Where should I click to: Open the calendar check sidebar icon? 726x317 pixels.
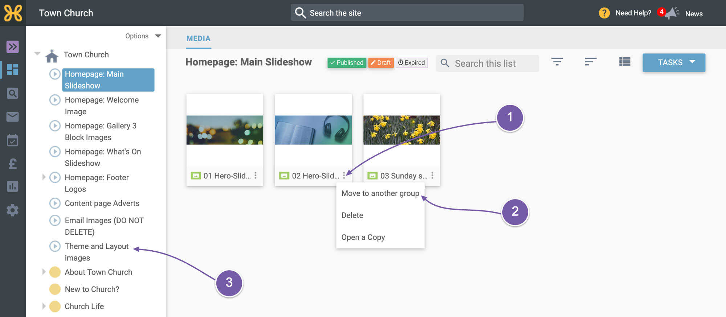[x=12, y=140]
